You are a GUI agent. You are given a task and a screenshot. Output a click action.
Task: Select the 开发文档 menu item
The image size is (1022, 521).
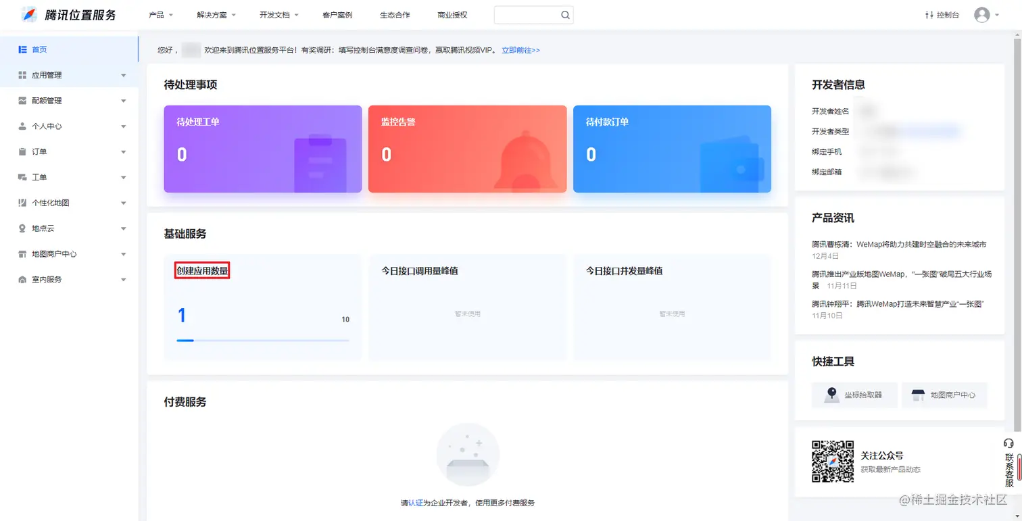[x=274, y=14]
